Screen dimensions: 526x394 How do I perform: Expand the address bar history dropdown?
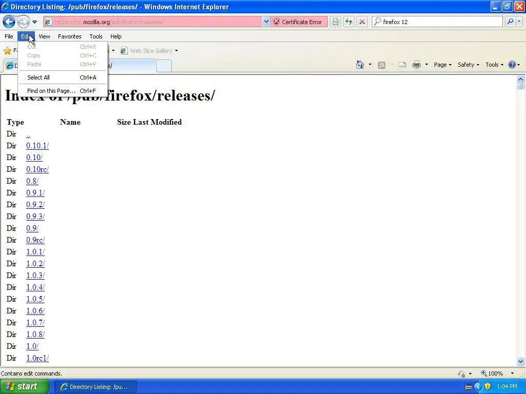coord(266,22)
